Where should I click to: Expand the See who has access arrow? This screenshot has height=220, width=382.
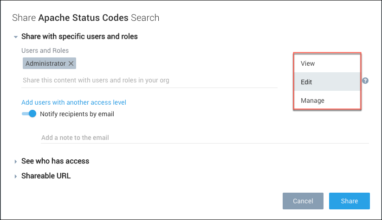tap(16, 162)
